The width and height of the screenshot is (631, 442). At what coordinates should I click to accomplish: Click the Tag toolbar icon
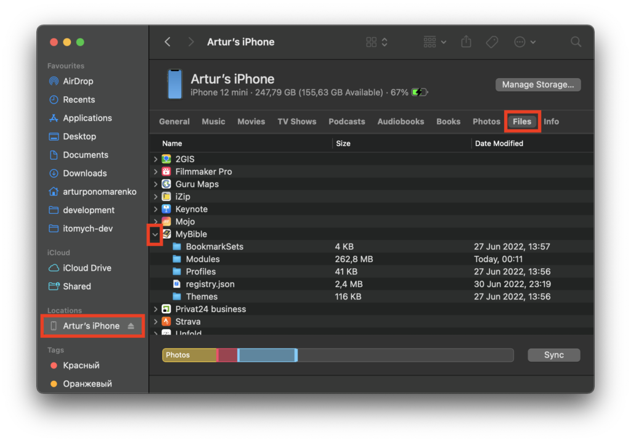(x=492, y=42)
